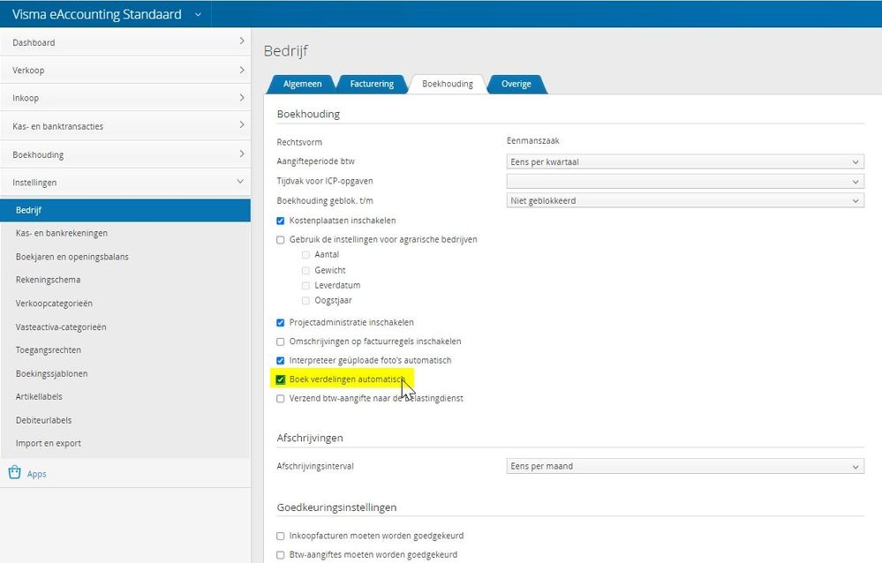Uncheck Interpreteer geüploade foto's automatisch
Image resolution: width=882 pixels, height=563 pixels.
(x=280, y=360)
